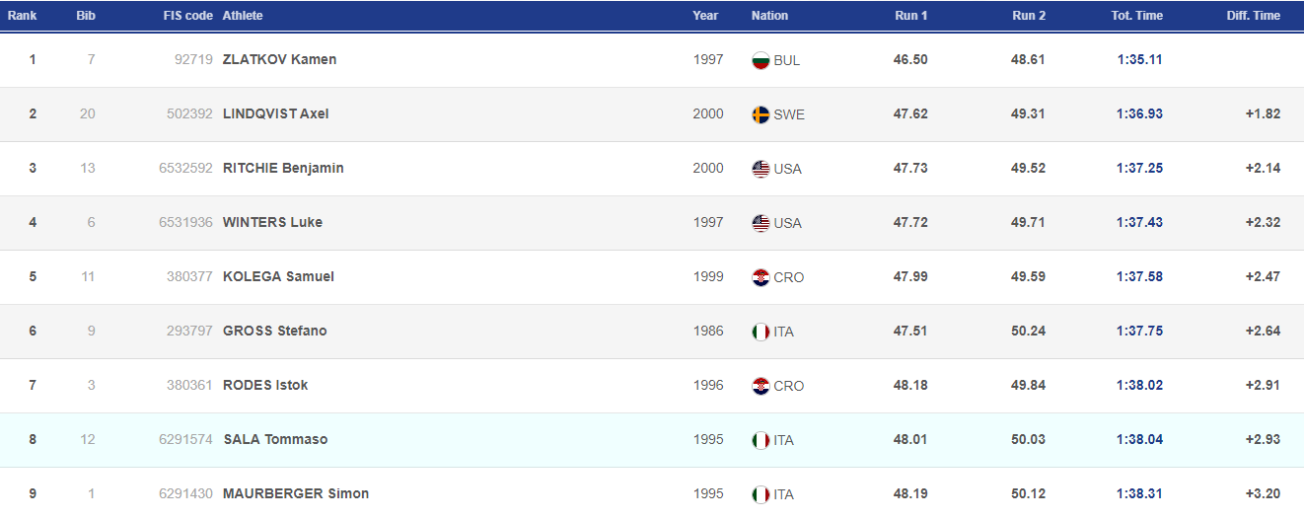Click FIS code 6291574 for Sala

point(185,439)
